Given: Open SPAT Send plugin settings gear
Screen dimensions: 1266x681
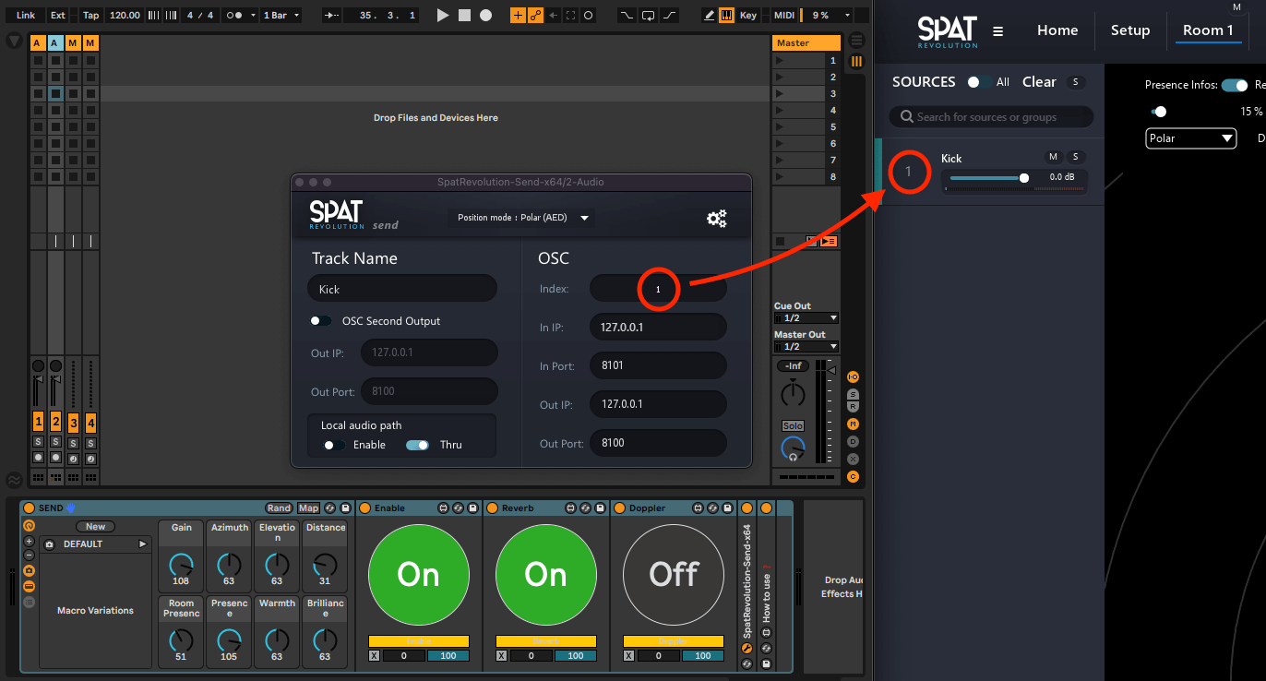Looking at the screenshot, I should pos(716,219).
